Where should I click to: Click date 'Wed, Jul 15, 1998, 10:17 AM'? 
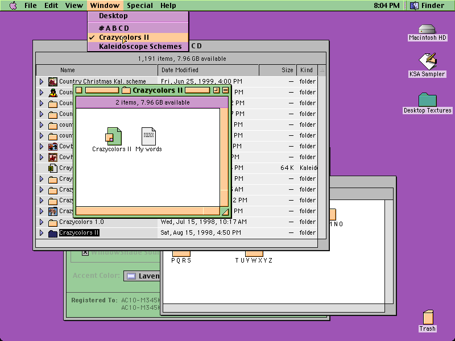point(204,222)
